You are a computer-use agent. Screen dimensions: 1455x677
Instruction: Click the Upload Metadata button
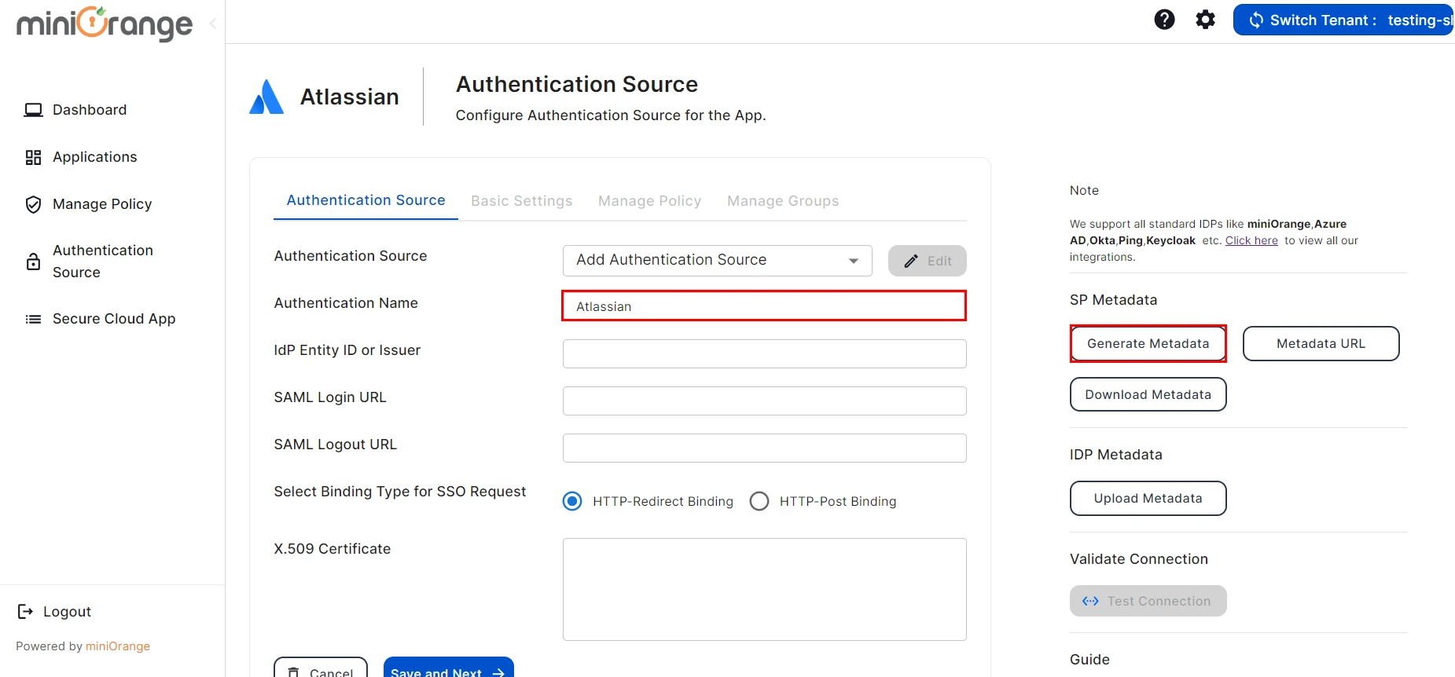(x=1148, y=499)
